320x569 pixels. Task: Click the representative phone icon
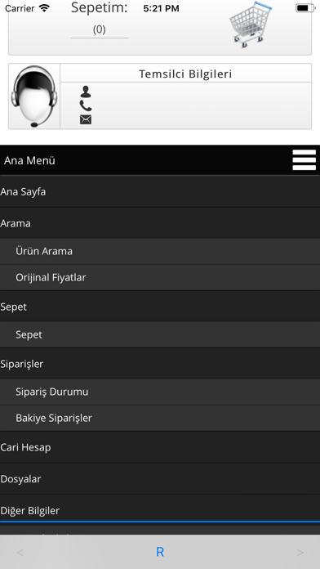[x=86, y=105]
